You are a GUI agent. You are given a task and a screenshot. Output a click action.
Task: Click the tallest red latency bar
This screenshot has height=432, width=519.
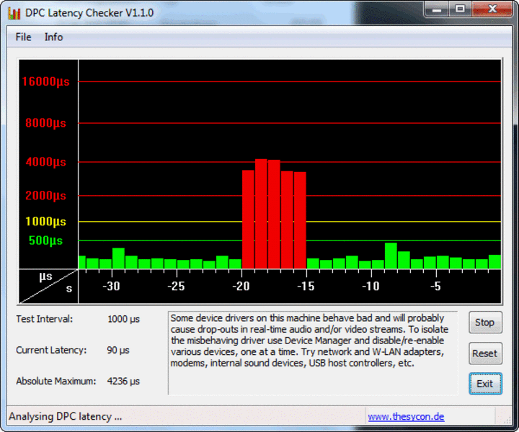pos(261,214)
